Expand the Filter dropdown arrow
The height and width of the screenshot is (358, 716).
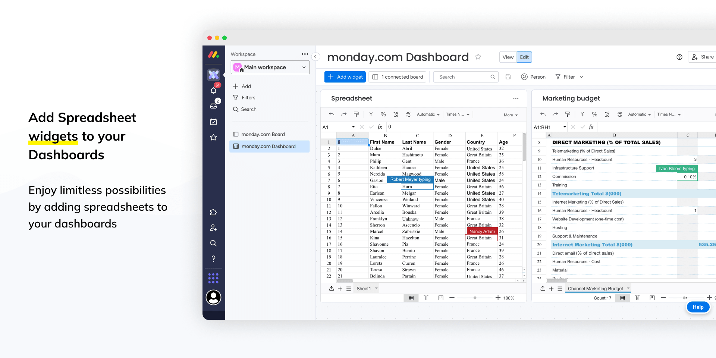[581, 77]
